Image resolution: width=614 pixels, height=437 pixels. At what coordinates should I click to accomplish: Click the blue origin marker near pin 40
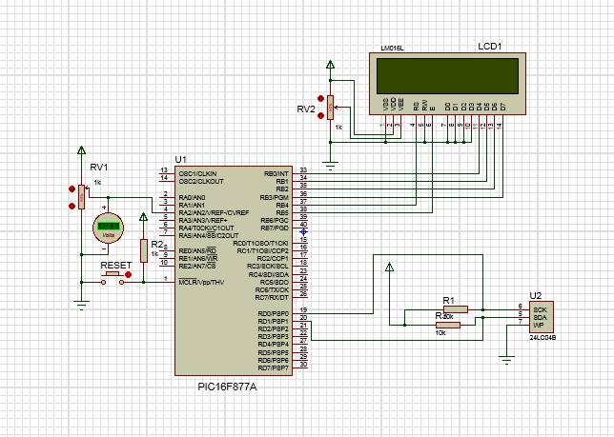(x=303, y=231)
